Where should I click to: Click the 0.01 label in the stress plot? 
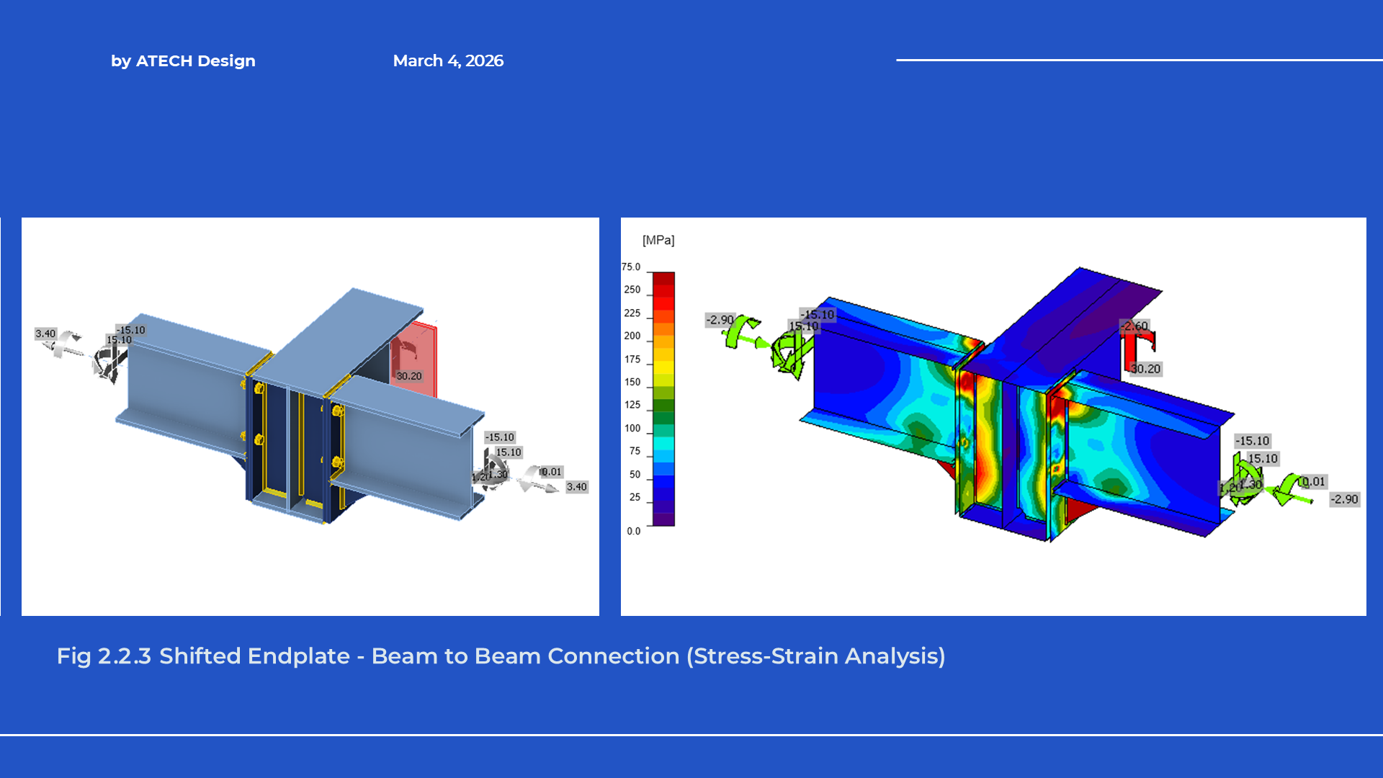pos(1314,482)
